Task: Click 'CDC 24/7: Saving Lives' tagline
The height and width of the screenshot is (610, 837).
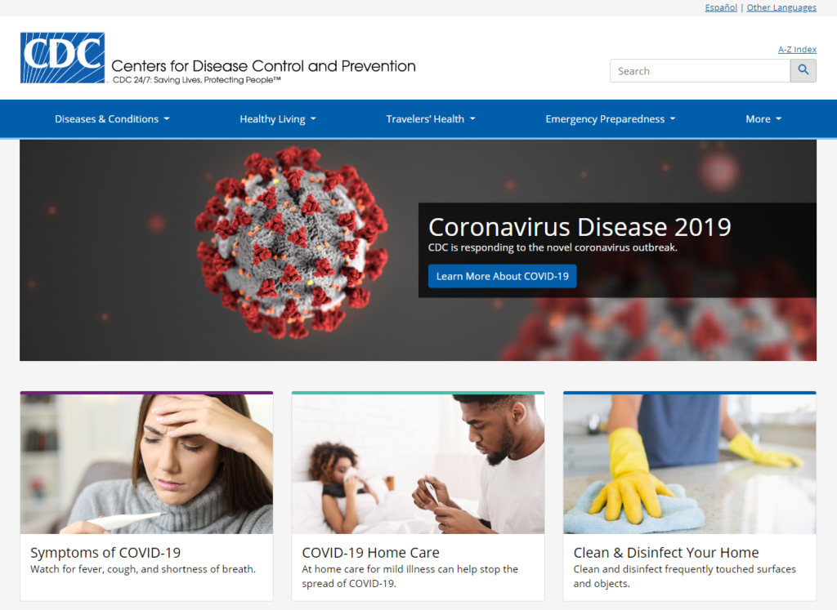Action: 196,80
